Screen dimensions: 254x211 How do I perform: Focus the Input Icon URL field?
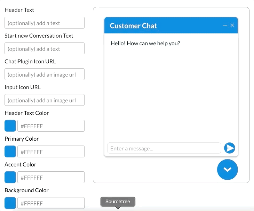coord(45,100)
